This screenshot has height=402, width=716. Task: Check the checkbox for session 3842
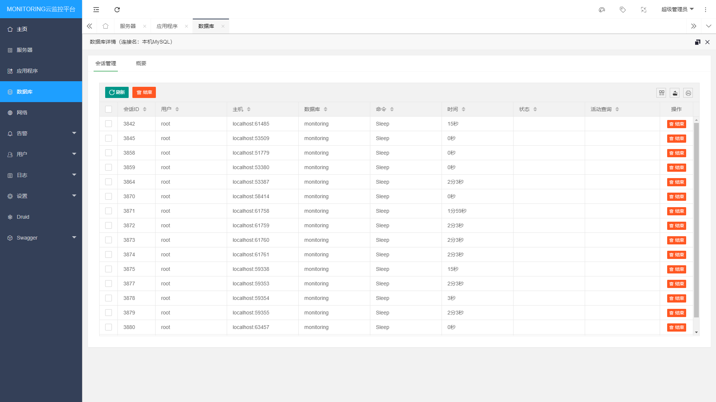tap(109, 123)
